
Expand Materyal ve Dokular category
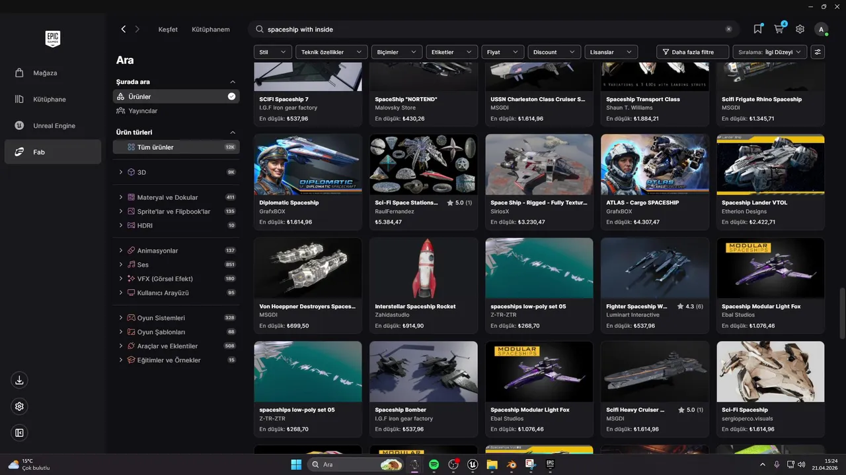tap(121, 197)
